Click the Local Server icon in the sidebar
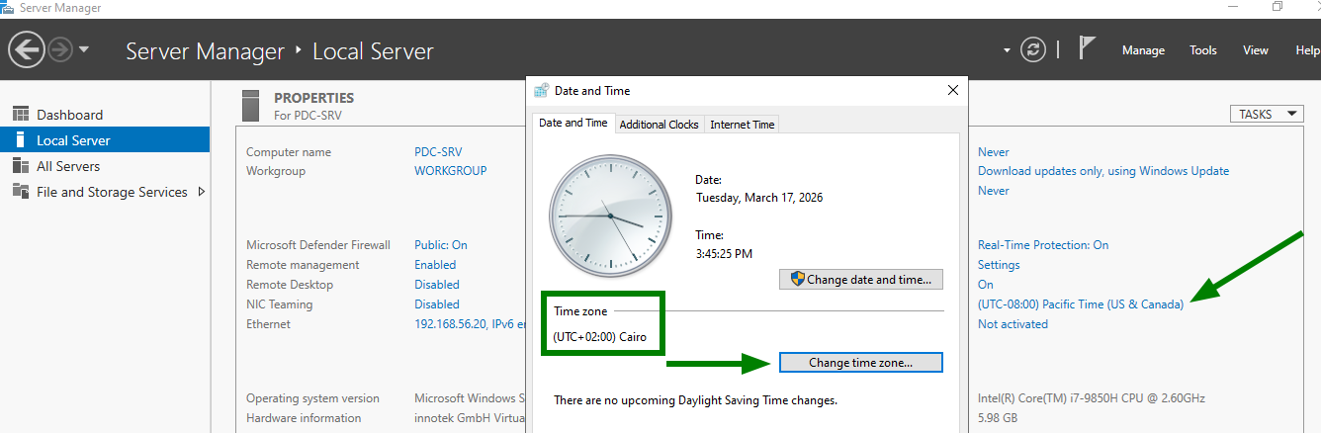 (x=20, y=140)
